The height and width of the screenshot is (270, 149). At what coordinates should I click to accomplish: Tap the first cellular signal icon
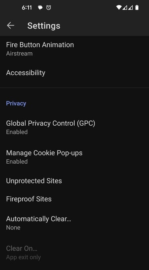(125, 8)
